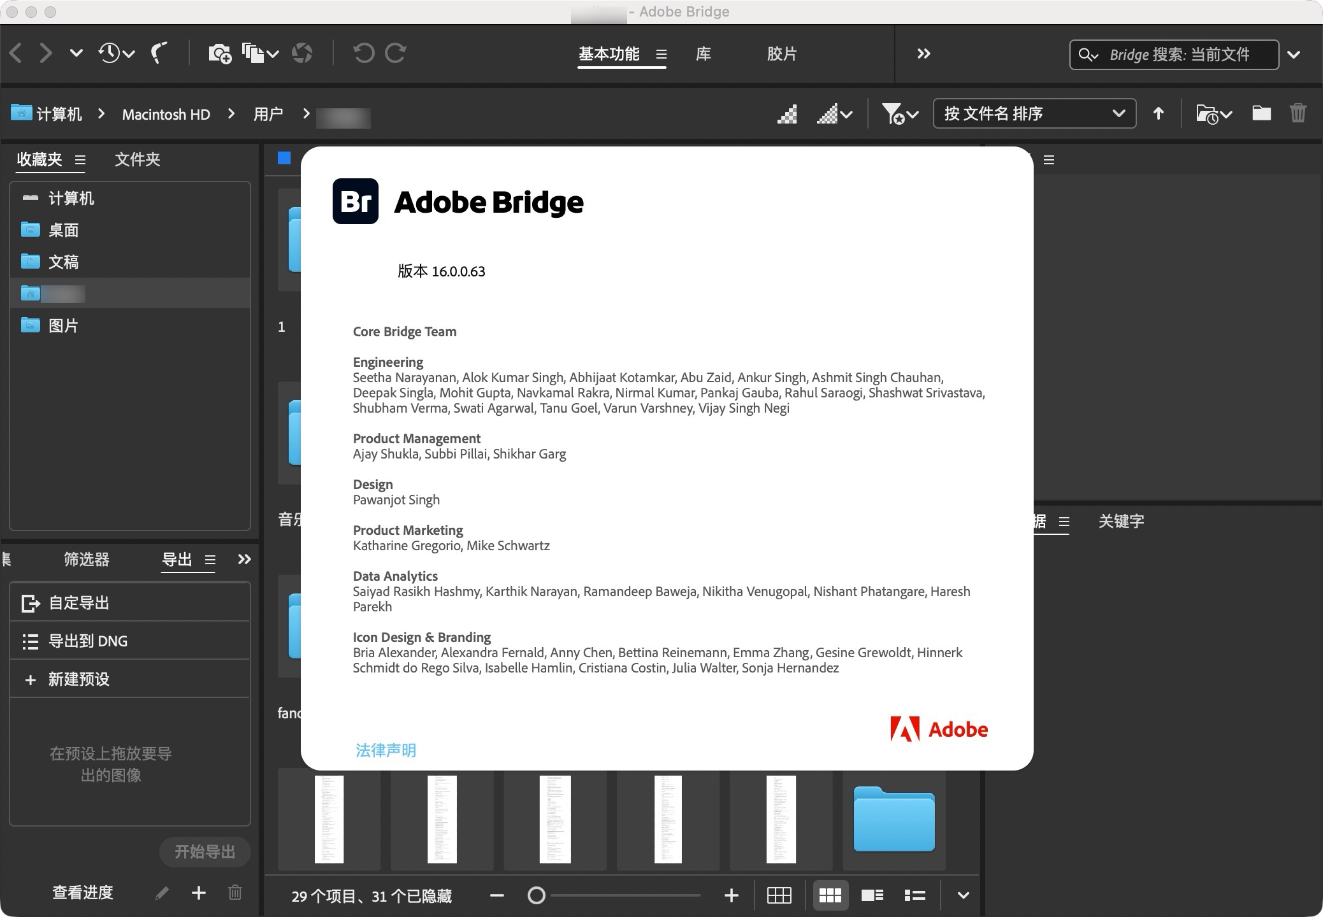Click the 法律声明 link

pyautogui.click(x=385, y=751)
